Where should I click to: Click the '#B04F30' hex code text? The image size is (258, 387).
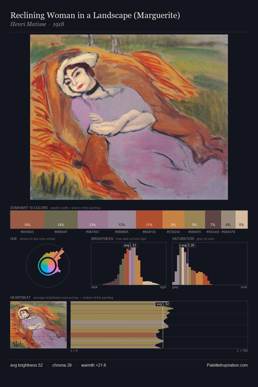point(149,232)
